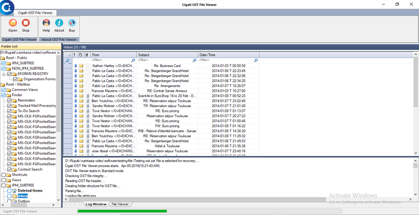
Task: Check the Views folder checkbox
Action: pyautogui.click(x=3, y=180)
